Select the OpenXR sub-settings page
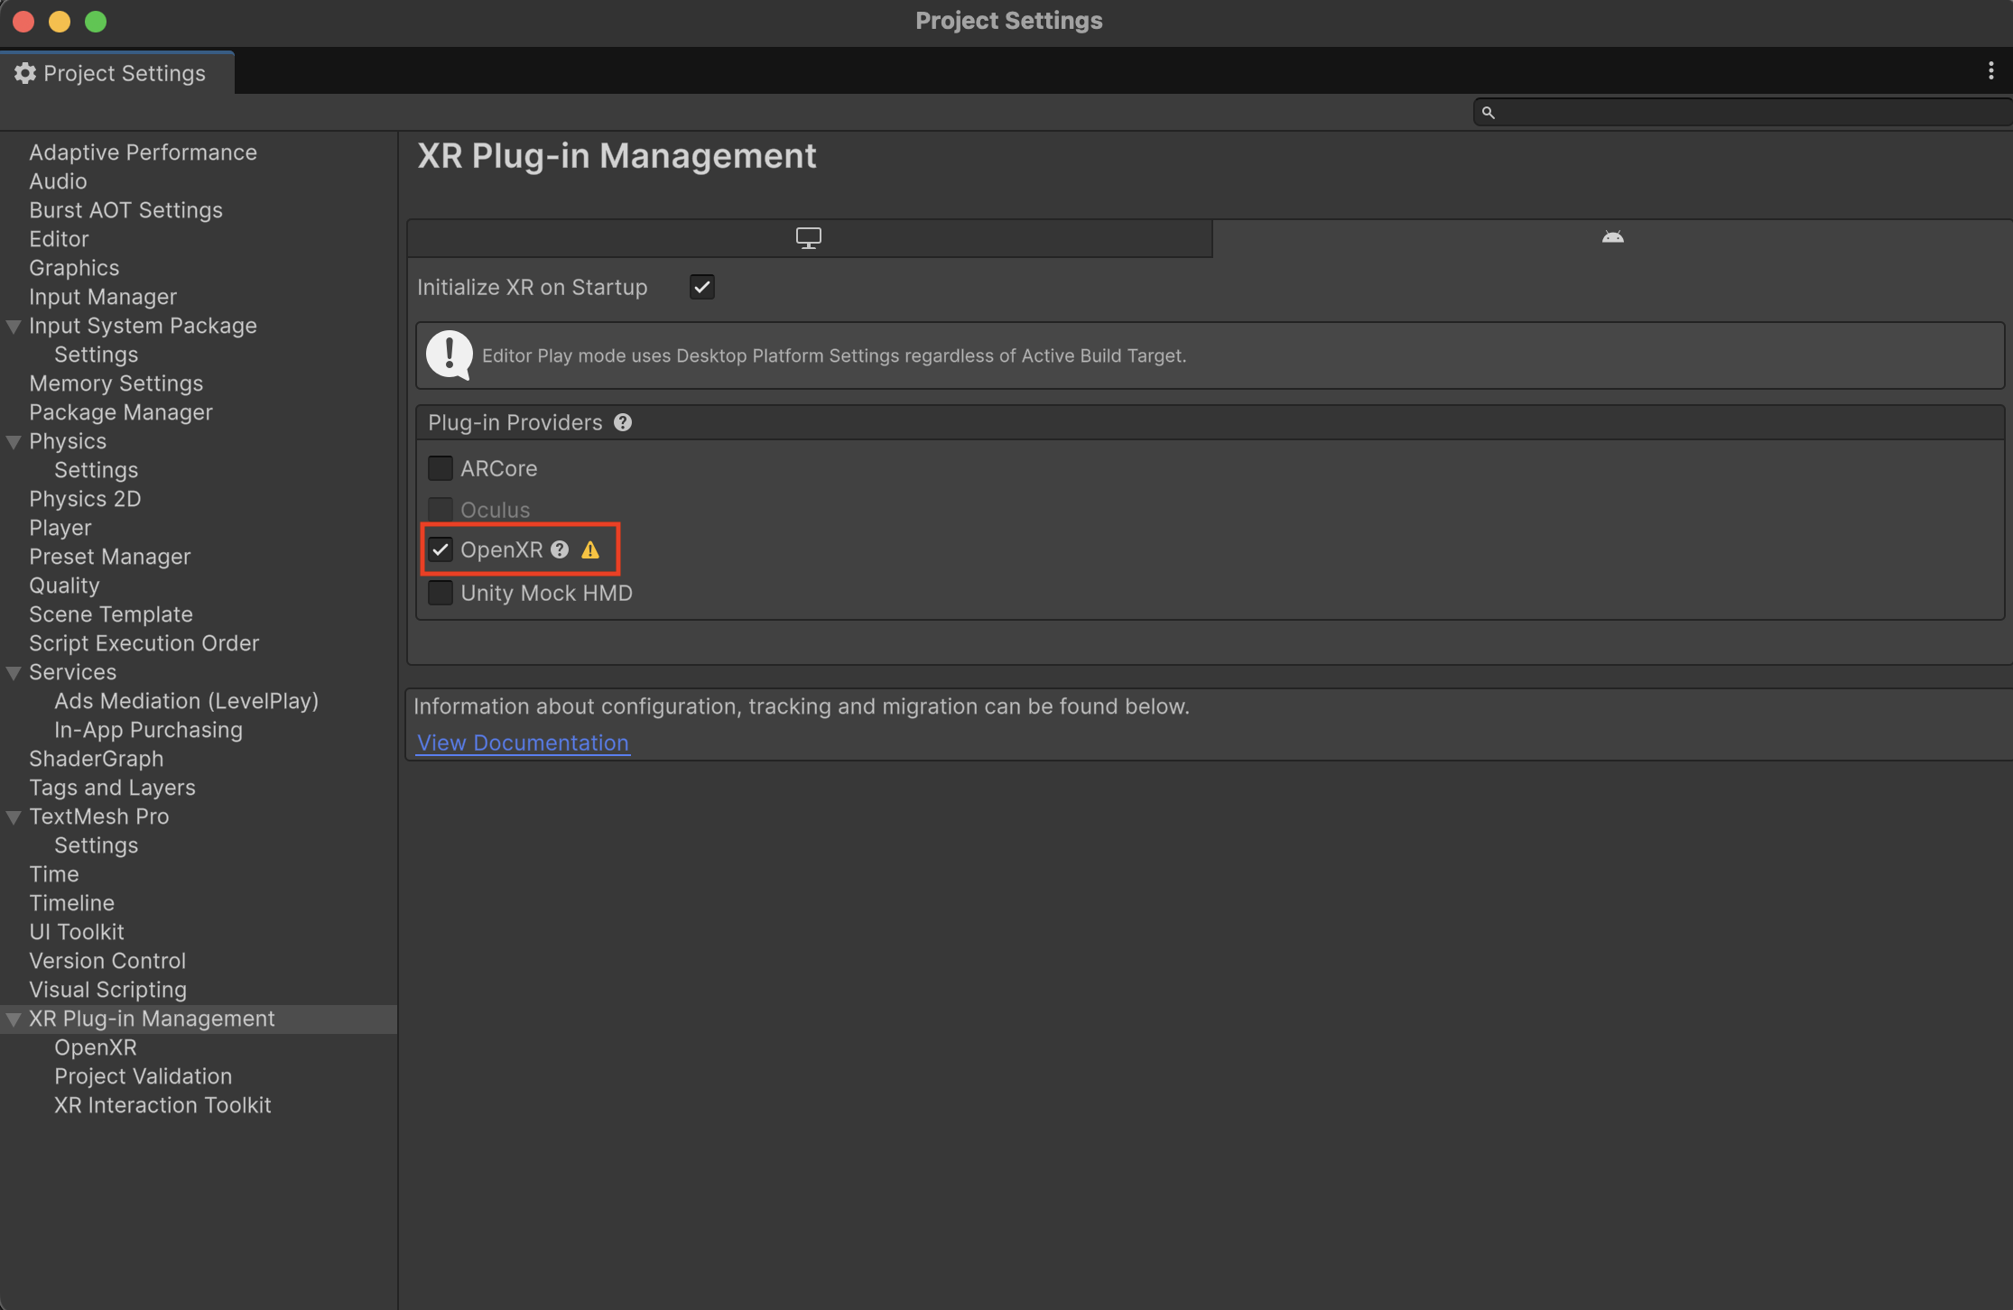 point(95,1047)
